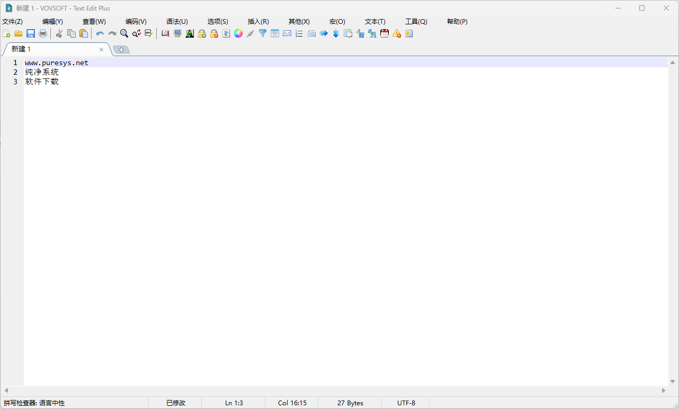Open the 选项(S) menu
The image size is (679, 409).
217,21
